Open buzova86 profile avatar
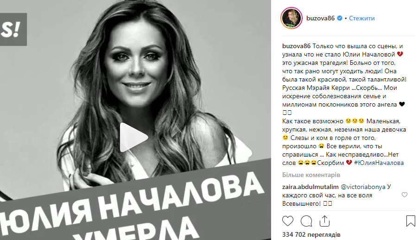Image resolution: width=418 pixels, height=240 pixels. pos(291,18)
